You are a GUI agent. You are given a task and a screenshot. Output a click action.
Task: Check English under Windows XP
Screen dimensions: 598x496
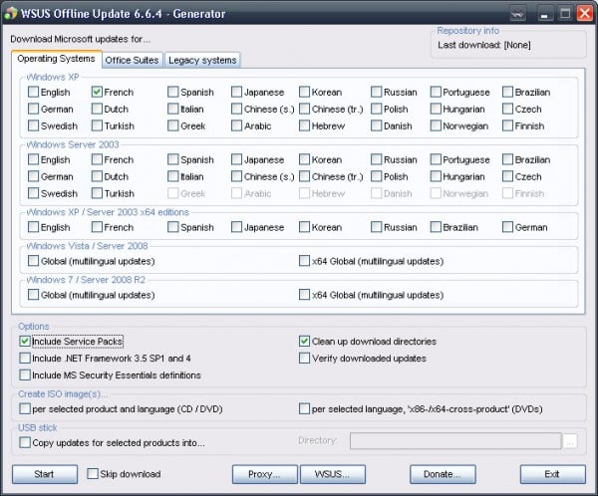click(x=33, y=92)
